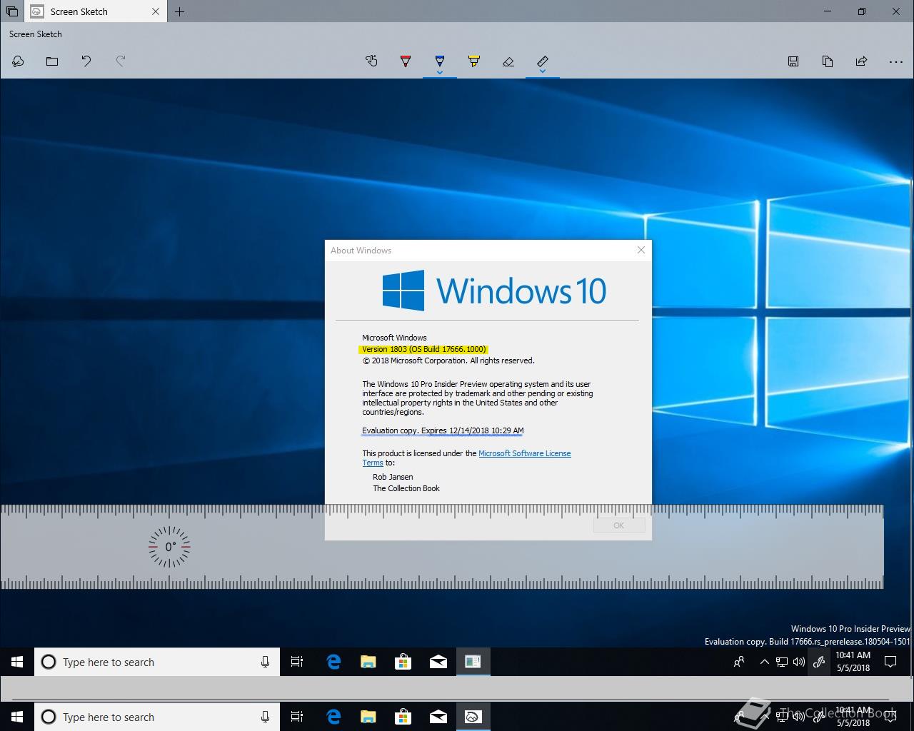
Task: Launch Edge from bottom live taskbar
Action: point(333,717)
